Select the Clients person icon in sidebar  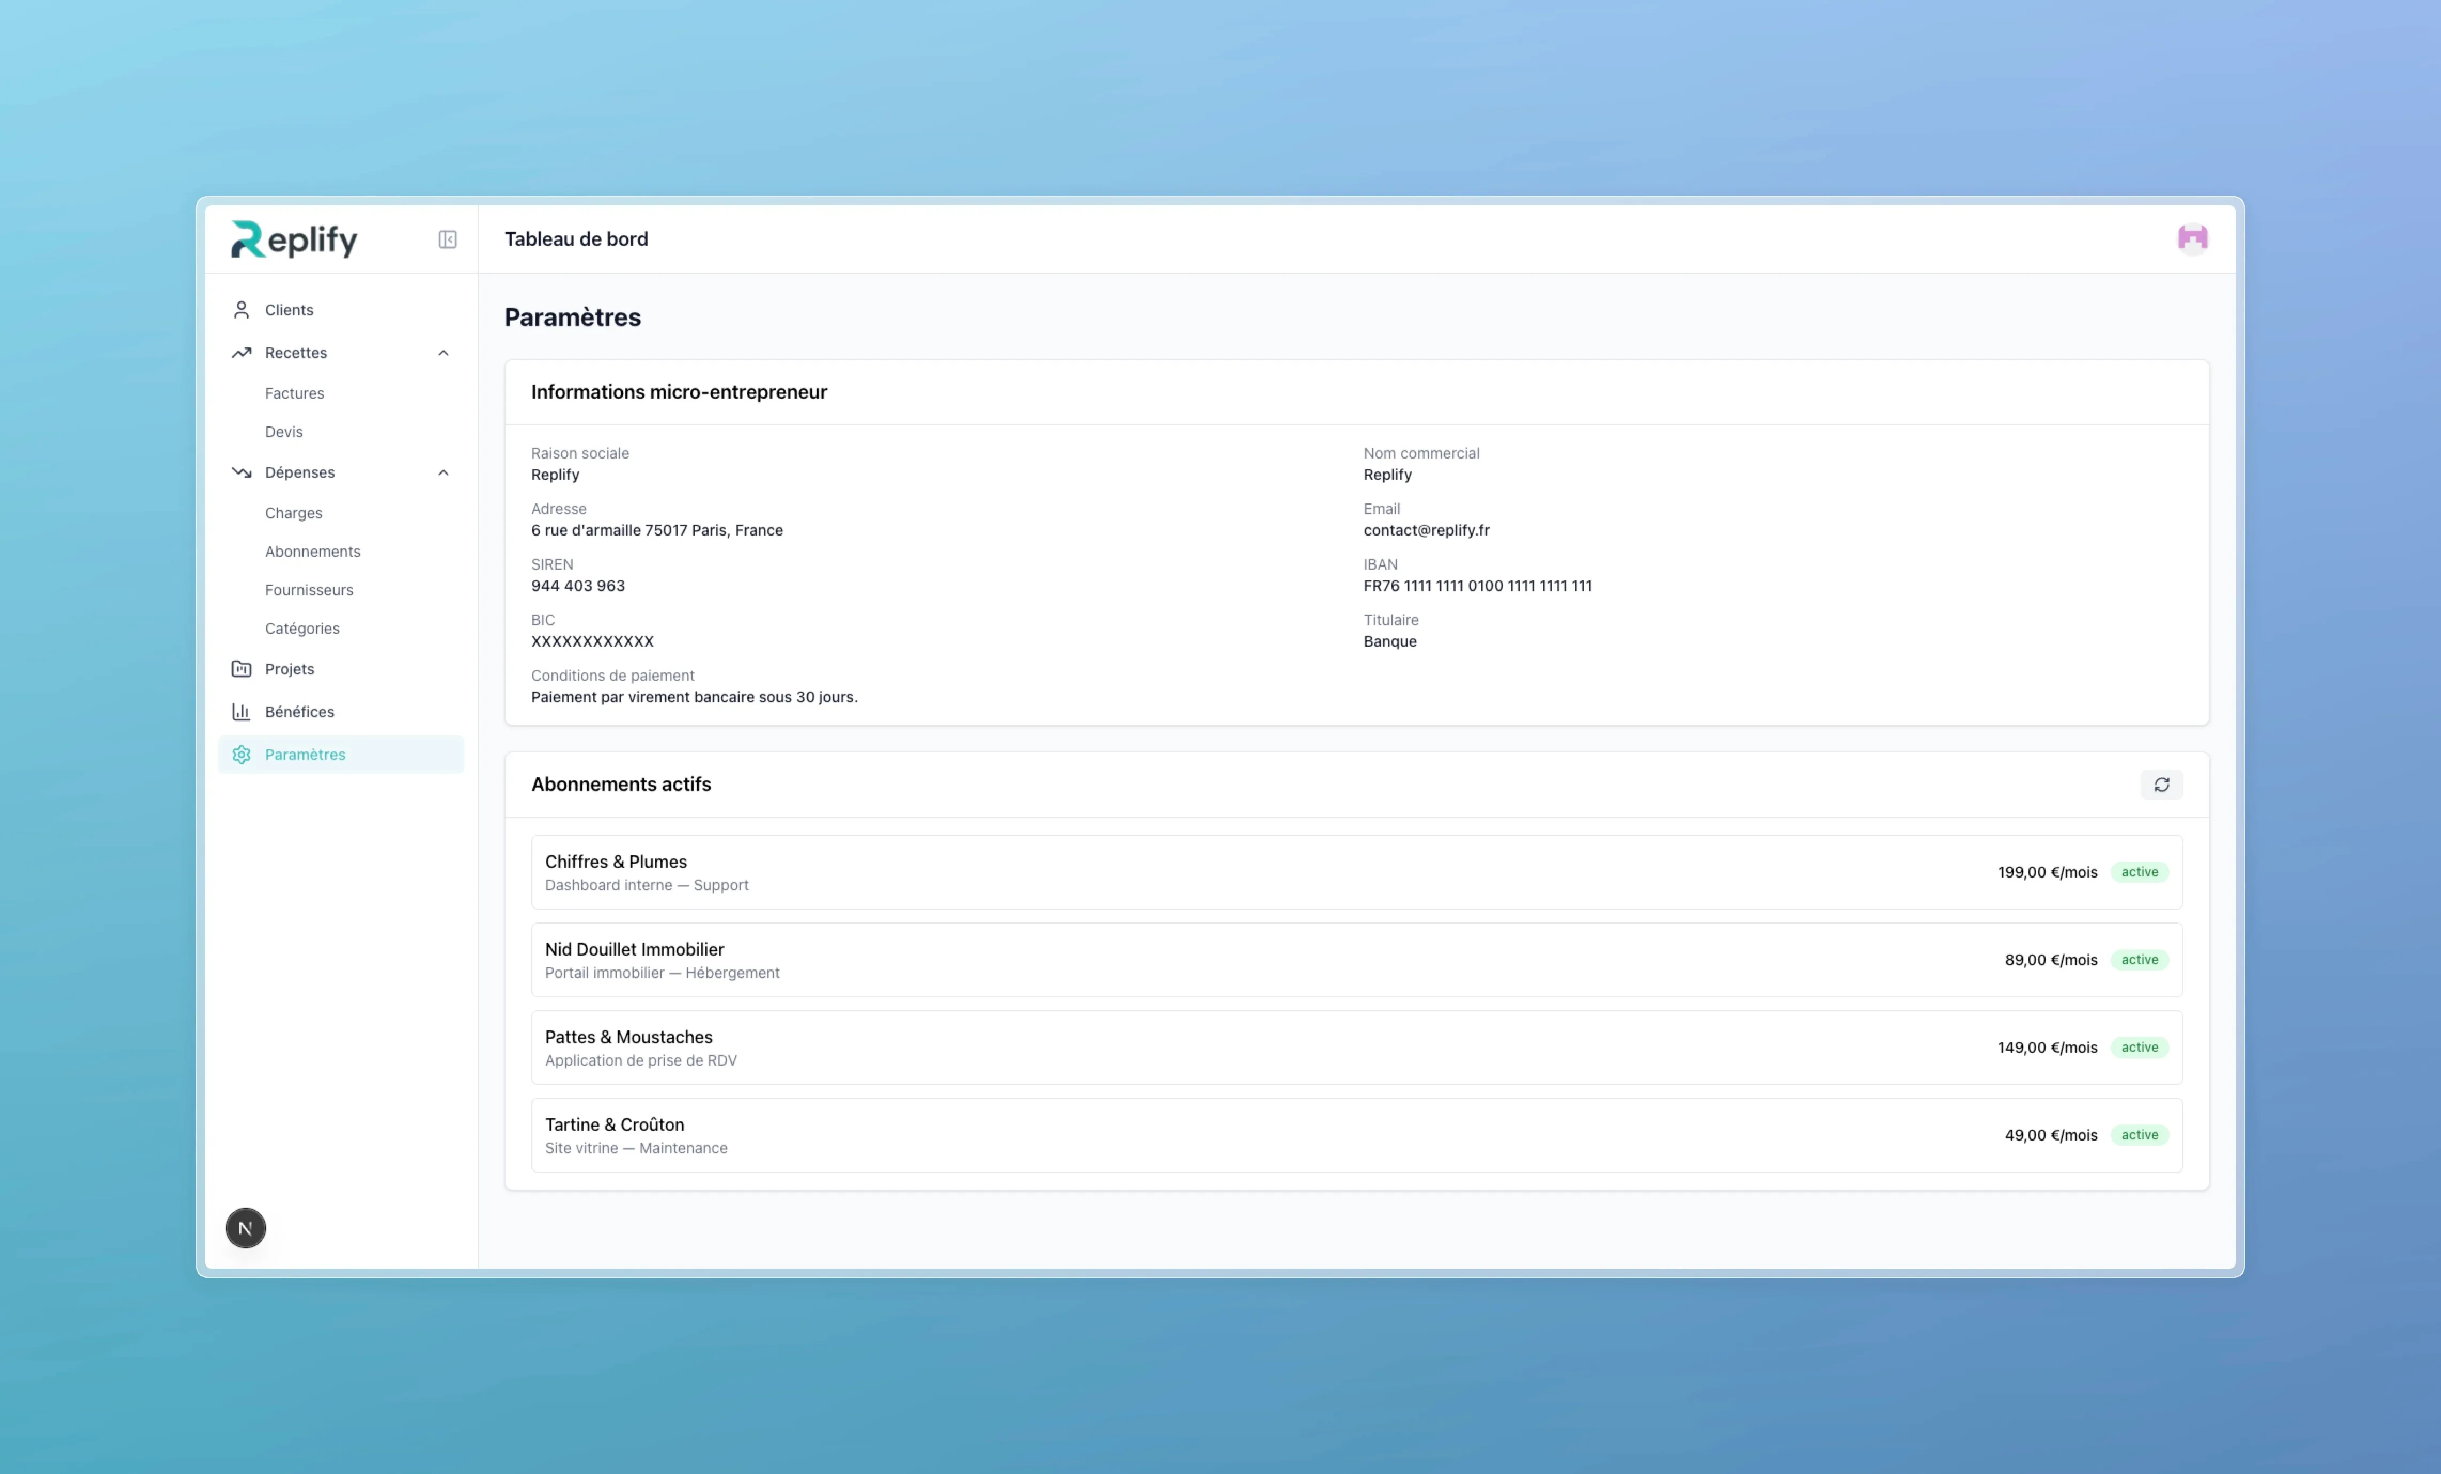pyautogui.click(x=240, y=309)
